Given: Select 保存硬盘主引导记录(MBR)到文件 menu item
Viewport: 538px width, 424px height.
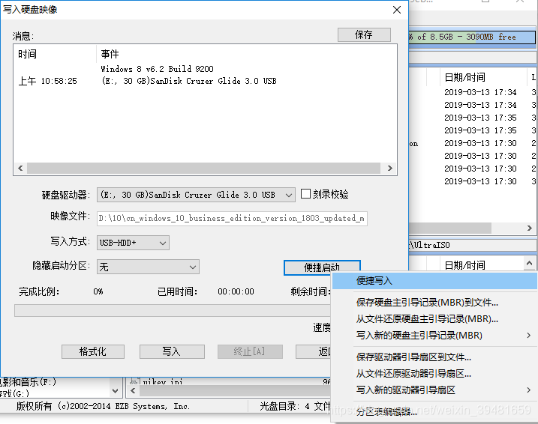Looking at the screenshot, I should click(434, 303).
